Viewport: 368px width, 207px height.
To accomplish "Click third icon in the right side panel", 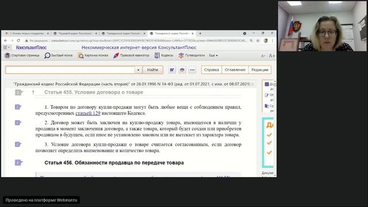I will point(267,106).
